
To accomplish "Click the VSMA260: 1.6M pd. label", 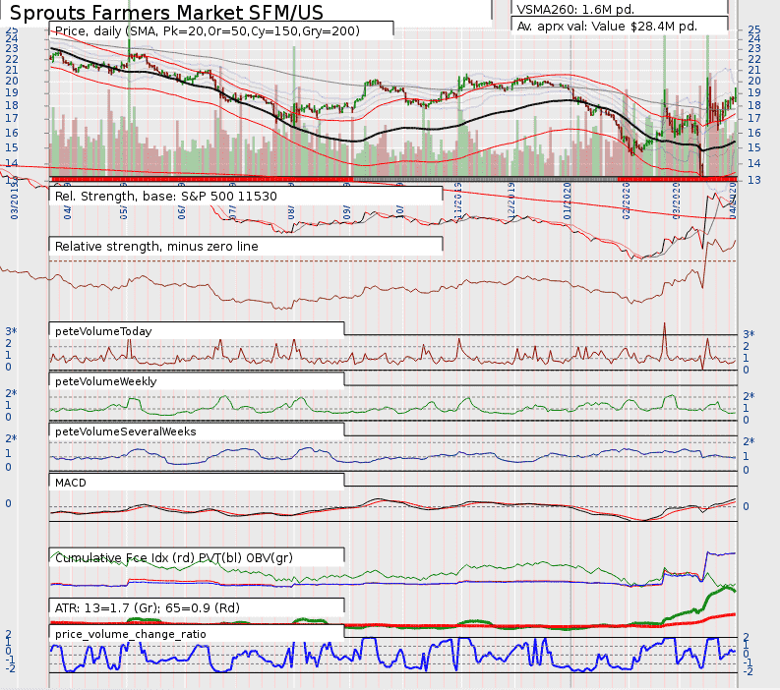I will click(575, 9).
